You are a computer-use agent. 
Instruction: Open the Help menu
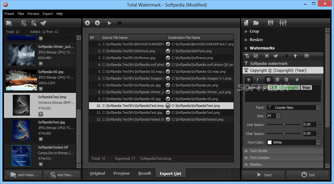59,14
